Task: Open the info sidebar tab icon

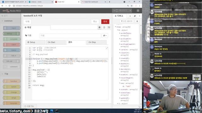Action: point(130,16)
